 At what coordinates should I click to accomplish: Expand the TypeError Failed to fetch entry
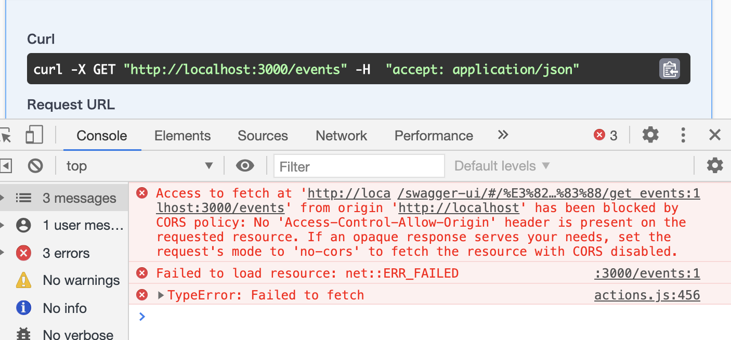(x=161, y=295)
